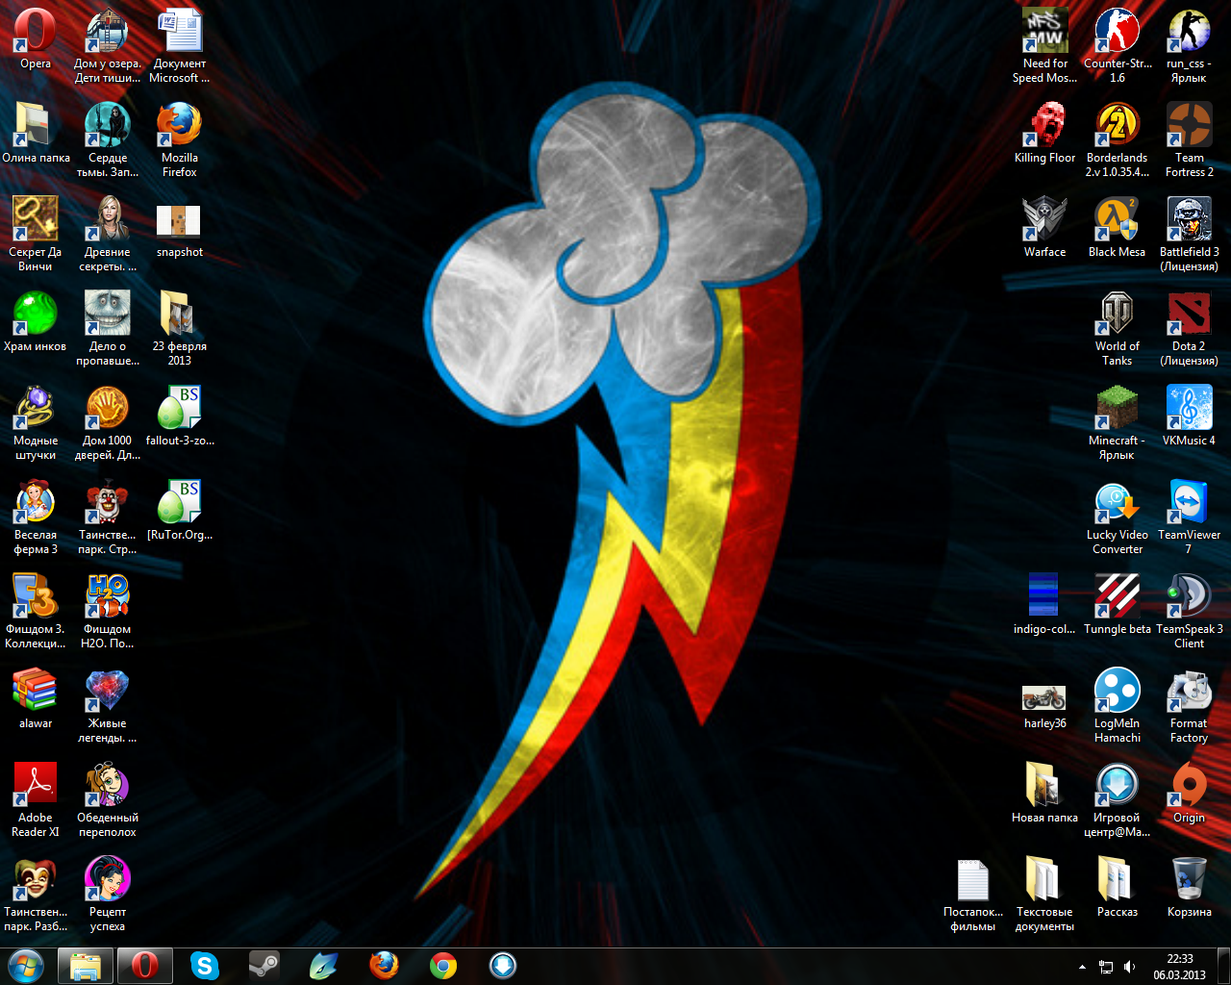The height and width of the screenshot is (985, 1231).
Task: Click the Show desktop strip
Action: tap(1223, 966)
